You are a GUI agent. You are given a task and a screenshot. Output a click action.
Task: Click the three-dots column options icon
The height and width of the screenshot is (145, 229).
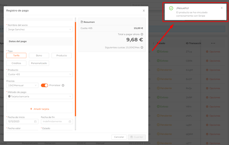click(213, 43)
